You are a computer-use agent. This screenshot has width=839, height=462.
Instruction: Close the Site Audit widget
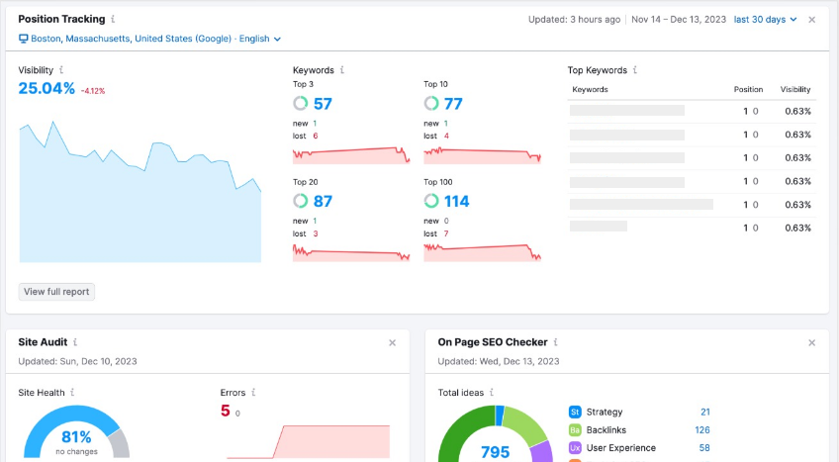tap(392, 342)
